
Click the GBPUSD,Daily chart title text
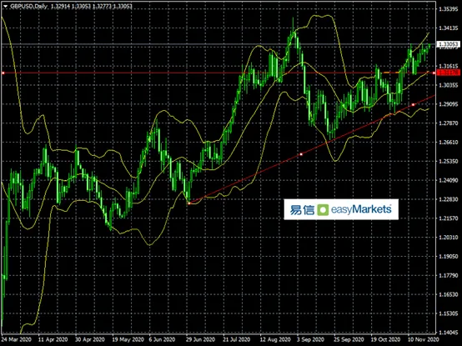(29, 6)
